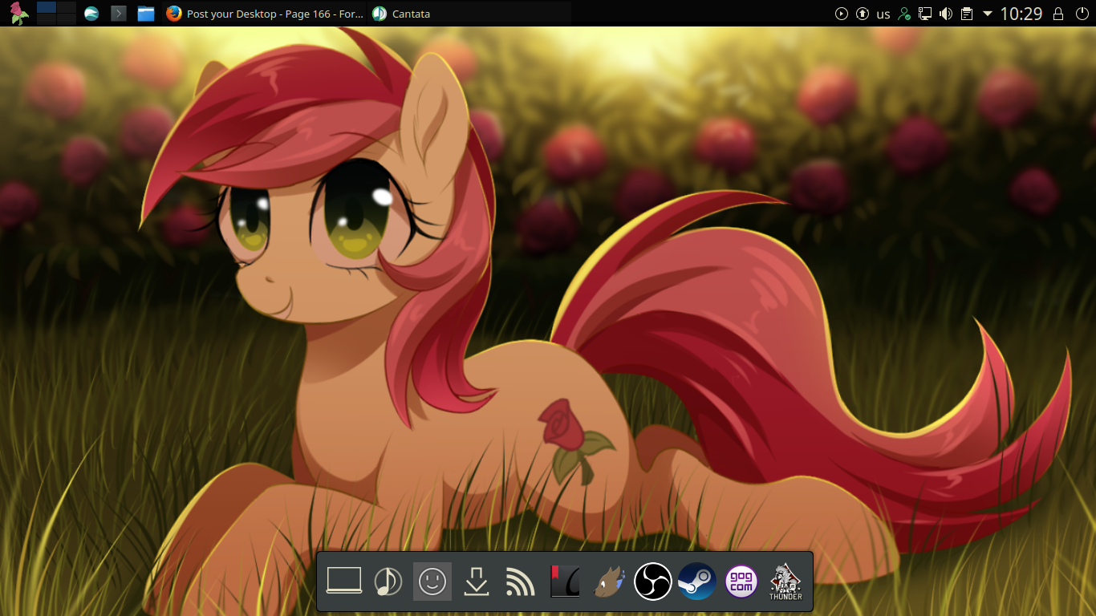Open the rose application launcher menu
The width and height of the screenshot is (1096, 616).
pyautogui.click(x=19, y=14)
